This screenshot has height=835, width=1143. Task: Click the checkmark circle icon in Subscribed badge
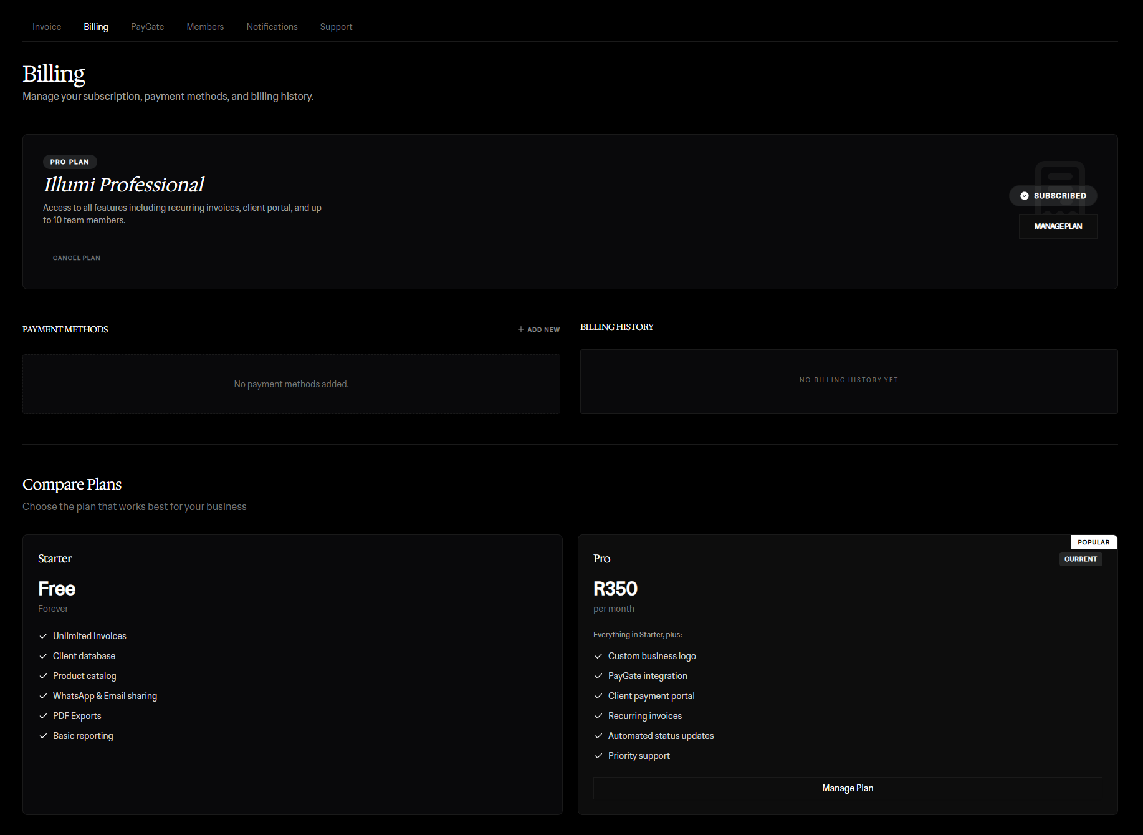[1024, 196]
